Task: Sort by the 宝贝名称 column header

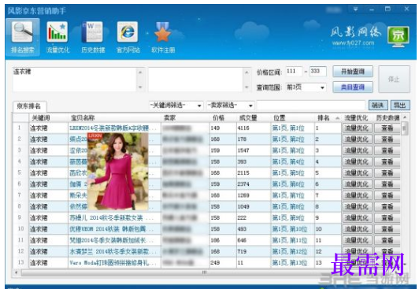Action: tap(115, 118)
